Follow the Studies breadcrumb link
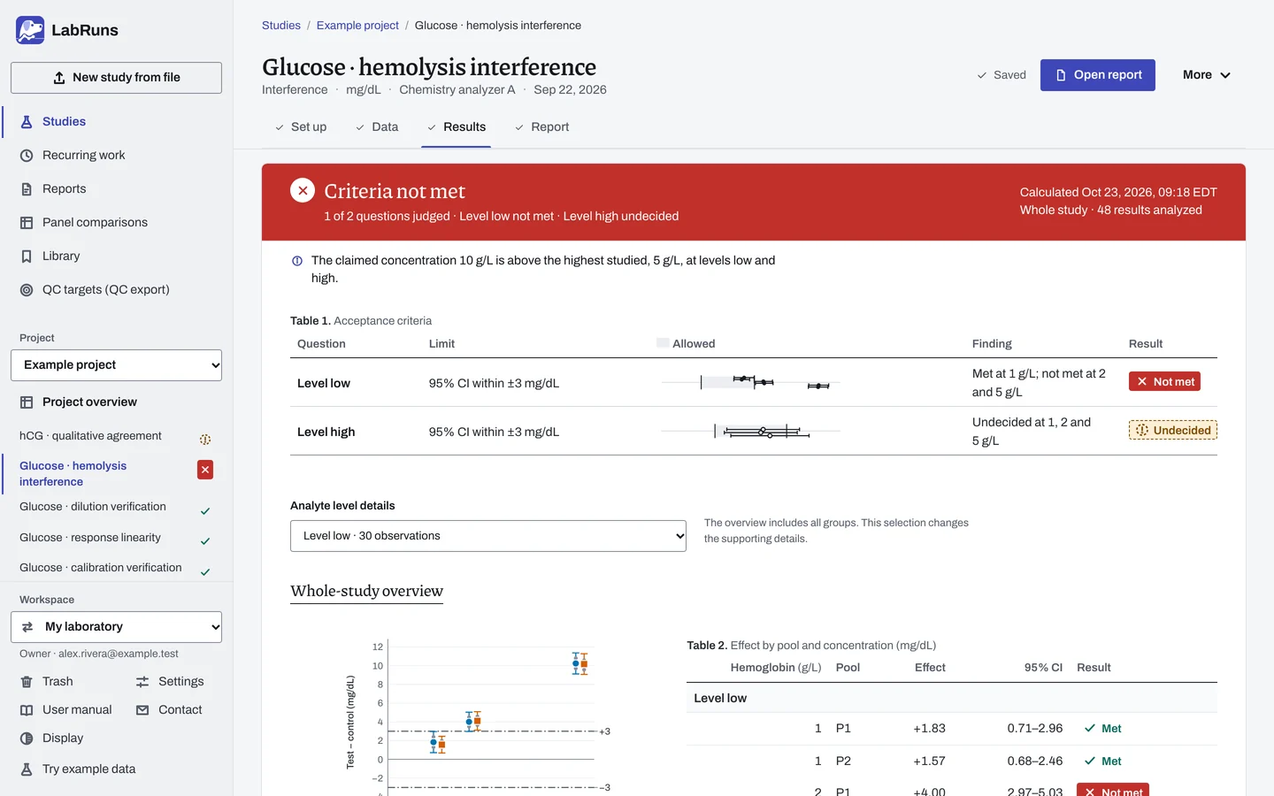Screen dimensions: 1274x796 coord(281,26)
